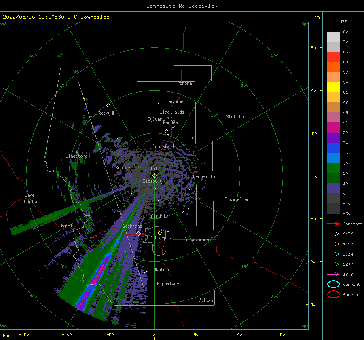Click the Olds label
Image resolution: width=364 pixels, height=340 pixels.
click(x=154, y=169)
